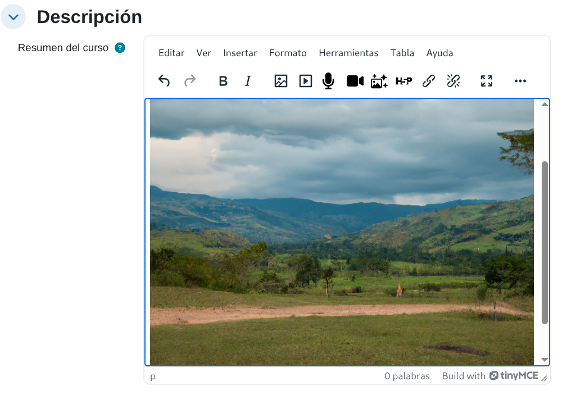Open the AI image generation tool

click(379, 80)
